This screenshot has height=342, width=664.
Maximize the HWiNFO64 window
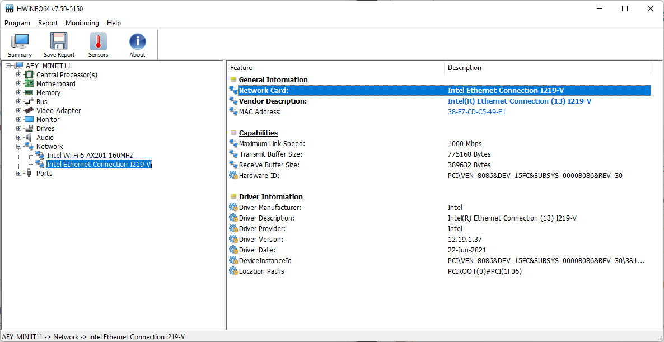[x=625, y=8]
